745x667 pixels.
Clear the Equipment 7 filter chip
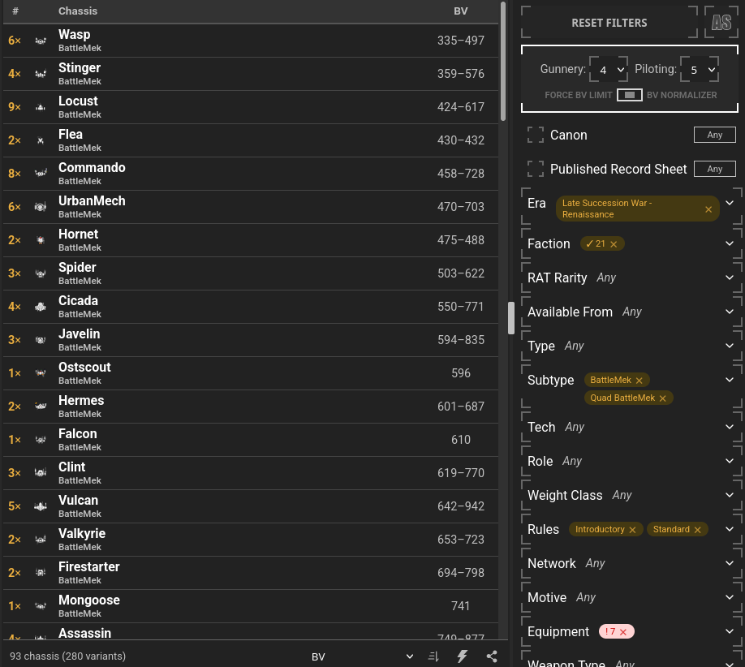pos(623,632)
